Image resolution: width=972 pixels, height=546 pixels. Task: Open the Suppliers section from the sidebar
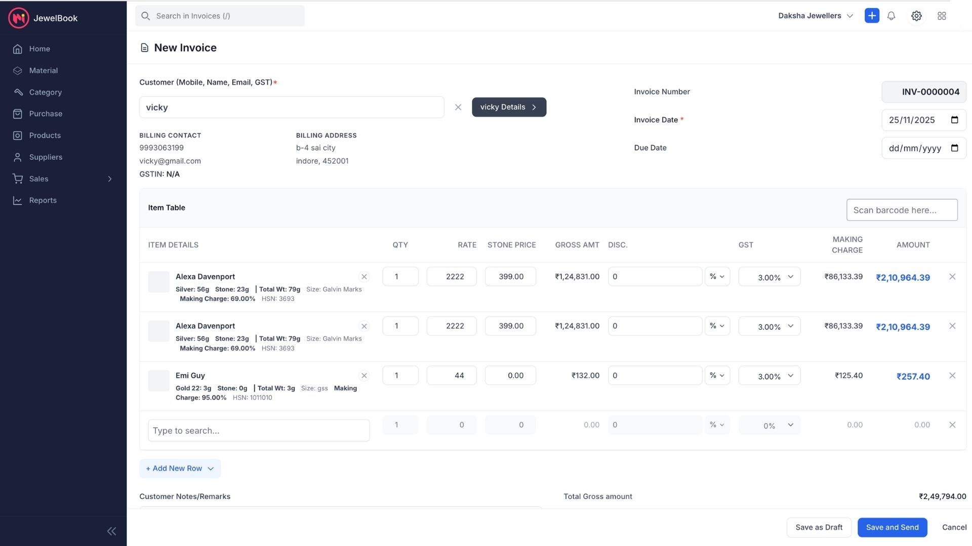[x=46, y=157]
